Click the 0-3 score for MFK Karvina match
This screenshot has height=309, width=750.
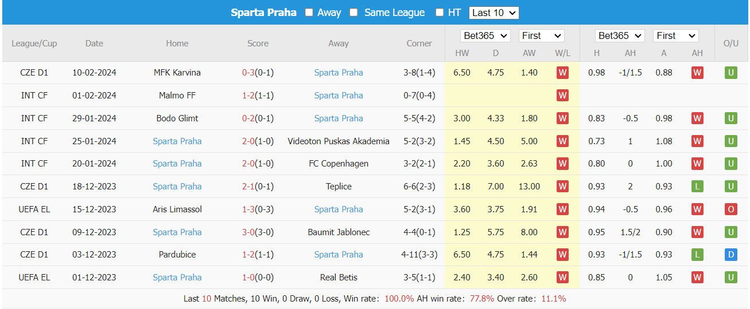(248, 73)
